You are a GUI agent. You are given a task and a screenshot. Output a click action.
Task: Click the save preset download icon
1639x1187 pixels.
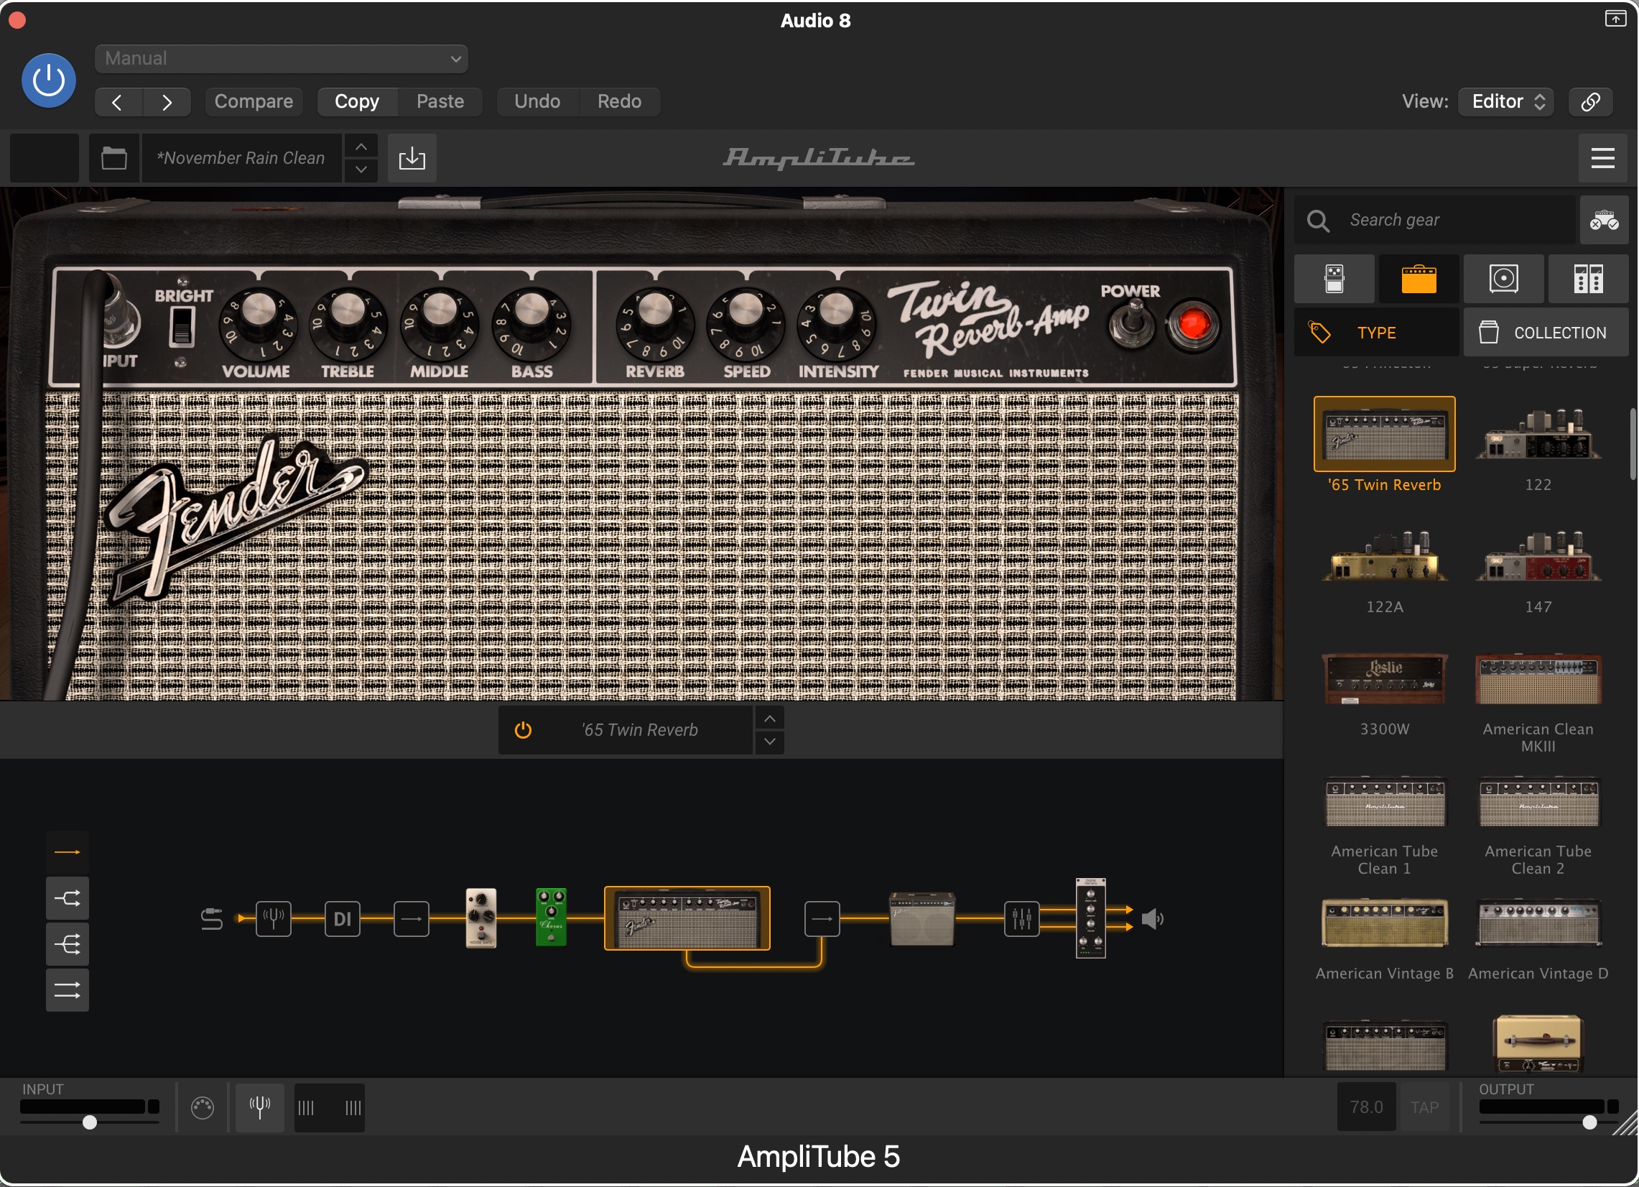[412, 158]
